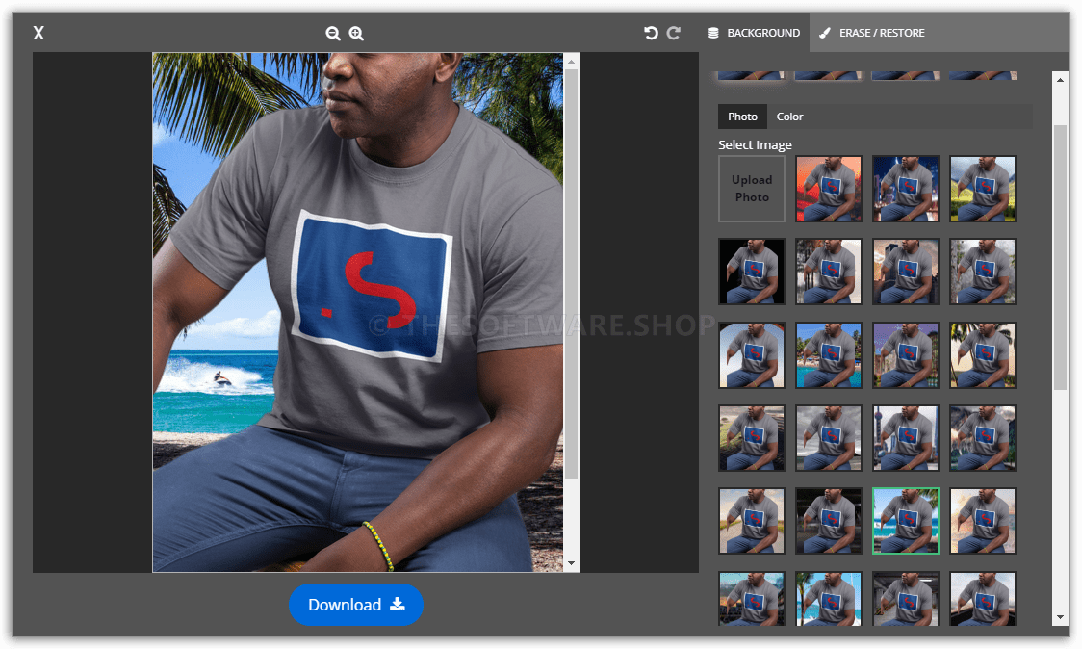Viewport: 1082px width, 649px height.
Task: Close the editor with the X icon
Action: pos(39,33)
